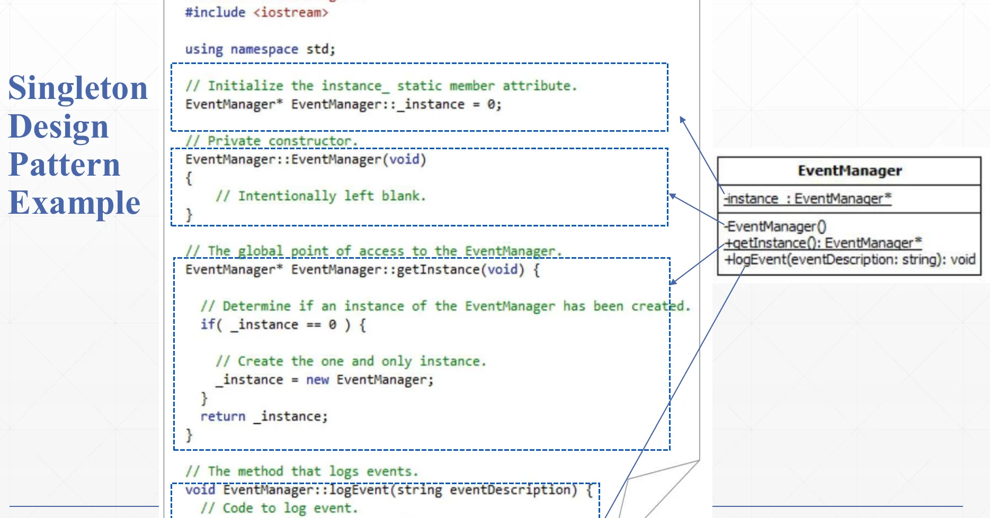Click the 'Initialize the instance_ static member attribute' comment
Screen dimensions: 990x518
point(381,86)
